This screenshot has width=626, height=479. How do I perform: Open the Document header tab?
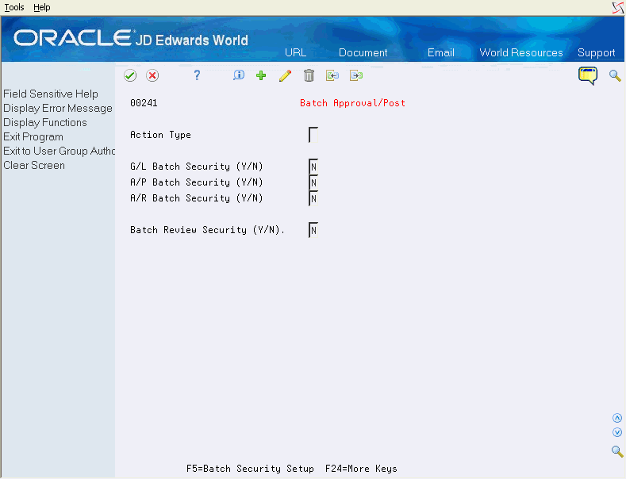(363, 52)
